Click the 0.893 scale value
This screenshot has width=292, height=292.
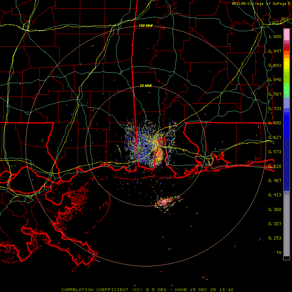tap(275, 65)
